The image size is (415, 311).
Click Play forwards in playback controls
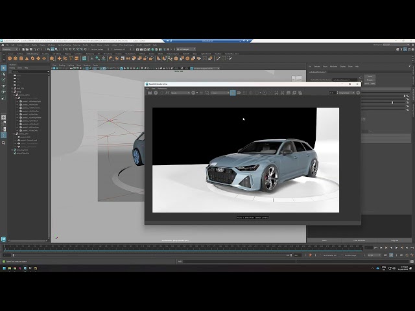[x=396, y=248]
